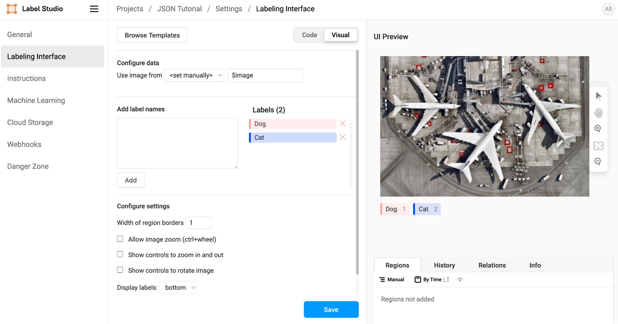Switch to the Code view tab
Image resolution: width=618 pixels, height=324 pixels.
tap(309, 35)
